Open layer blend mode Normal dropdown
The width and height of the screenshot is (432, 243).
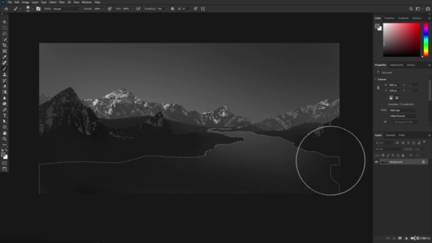pos(388,149)
